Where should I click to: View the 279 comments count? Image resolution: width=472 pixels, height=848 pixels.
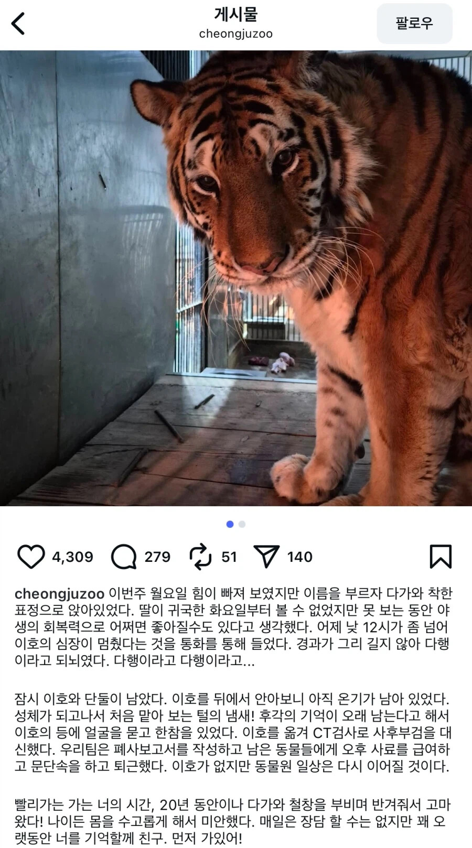click(157, 557)
